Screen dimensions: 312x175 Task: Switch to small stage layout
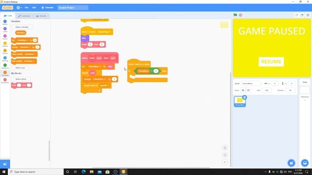[x=296, y=15]
